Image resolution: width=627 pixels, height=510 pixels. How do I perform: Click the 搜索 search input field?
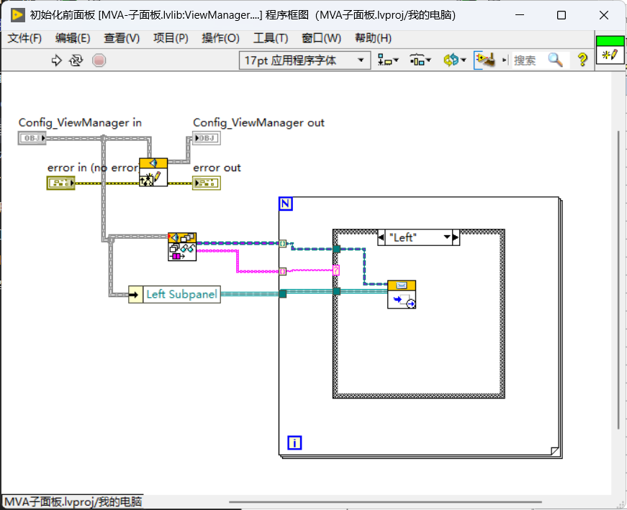point(528,60)
